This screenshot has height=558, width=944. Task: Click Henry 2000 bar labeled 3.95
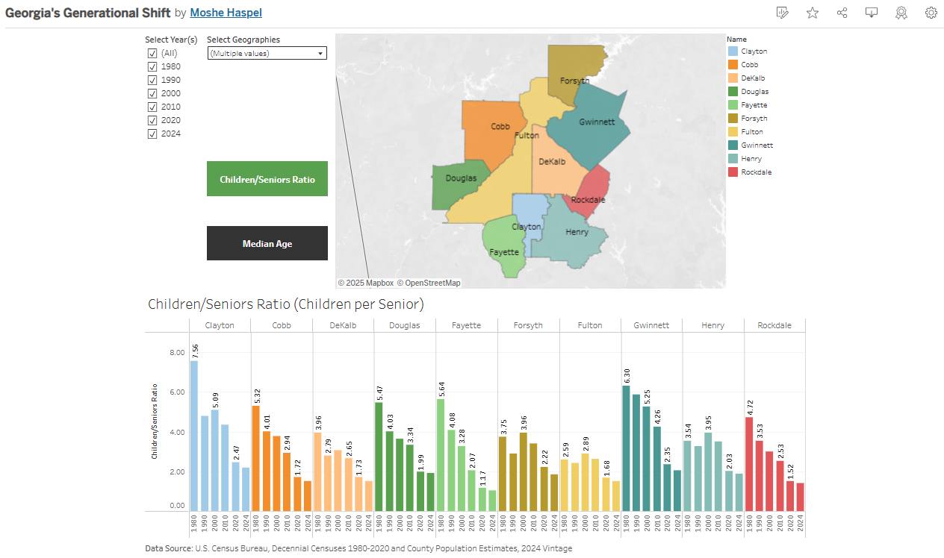point(708,471)
